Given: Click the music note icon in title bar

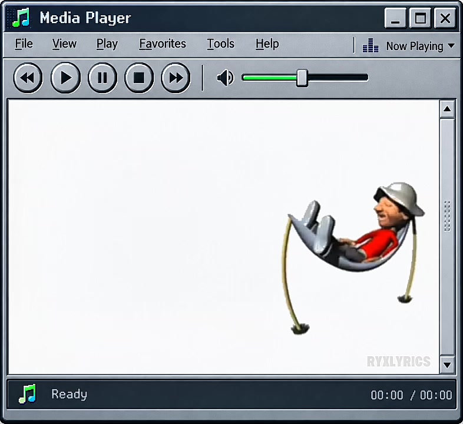Looking at the screenshot, I should point(21,18).
